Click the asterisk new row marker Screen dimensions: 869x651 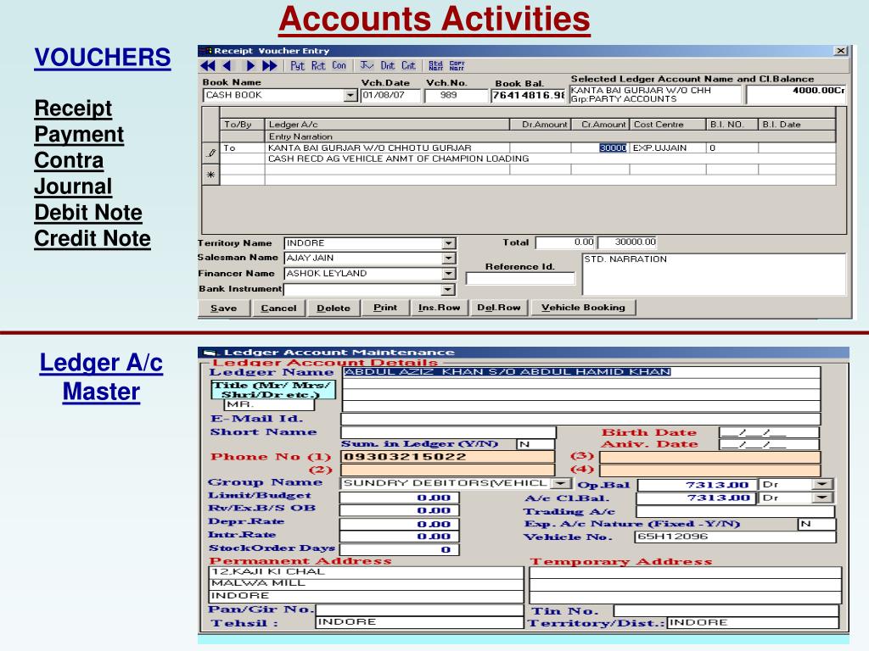click(210, 175)
